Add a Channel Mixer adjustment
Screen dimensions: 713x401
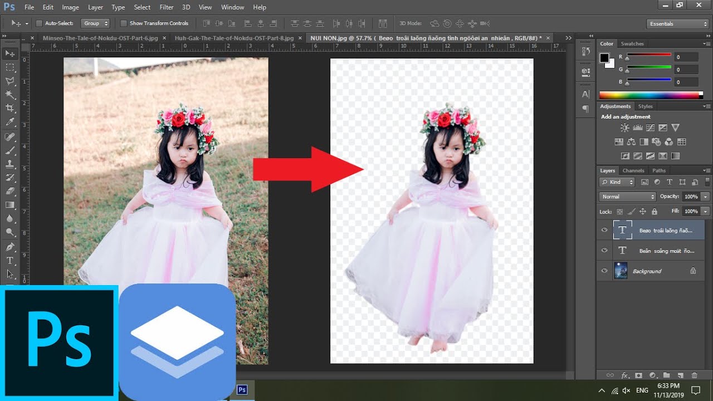point(669,142)
